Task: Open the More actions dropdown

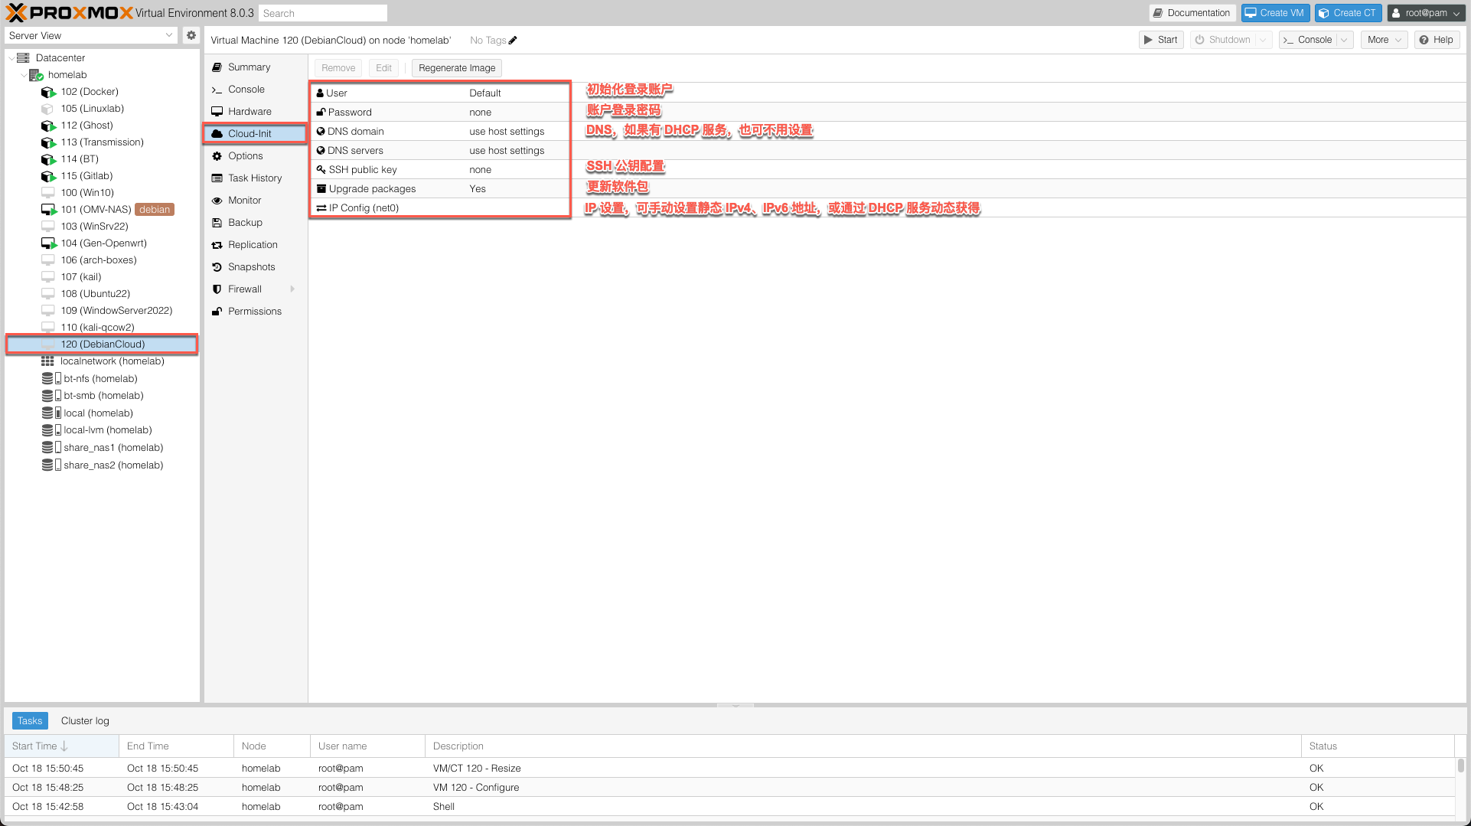Action: click(x=1384, y=39)
